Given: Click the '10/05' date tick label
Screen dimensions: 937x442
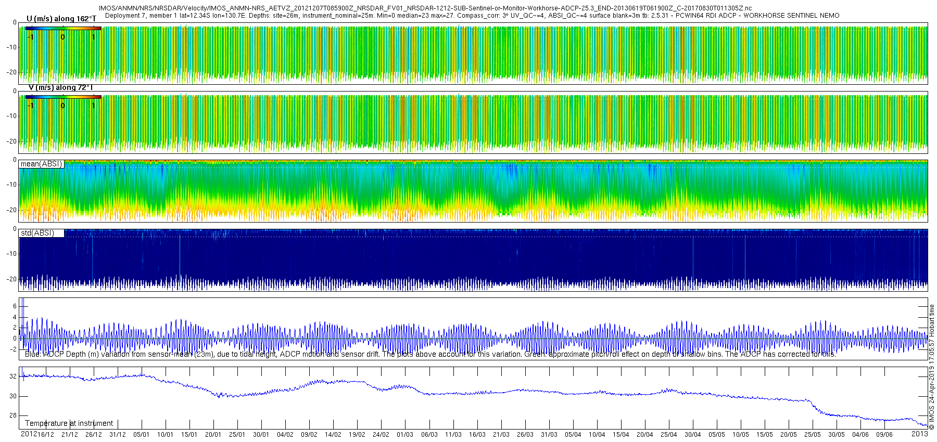Looking at the screenshot, I should [741, 435].
